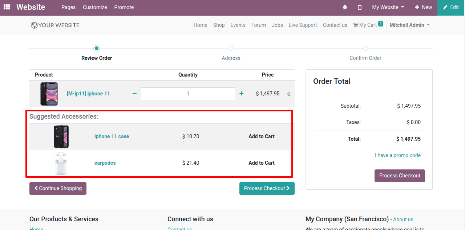Open the Customize menu
Viewport: 465px width, 230px height.
tap(95, 7)
